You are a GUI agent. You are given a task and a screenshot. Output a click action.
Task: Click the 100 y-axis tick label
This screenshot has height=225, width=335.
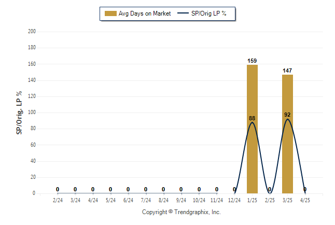[32, 112]
